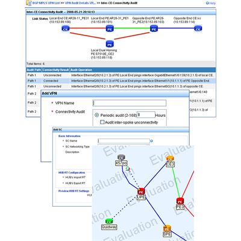Select row pinging Ethernet0/2 of opposite CE
This screenshot has height=241, width=241.
click(x=121, y=86)
